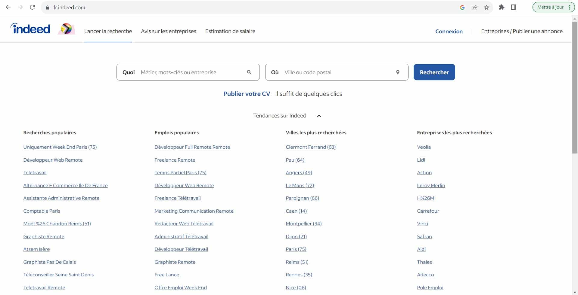Click the location pin icon in Où field
The width and height of the screenshot is (578, 295).
tap(398, 72)
